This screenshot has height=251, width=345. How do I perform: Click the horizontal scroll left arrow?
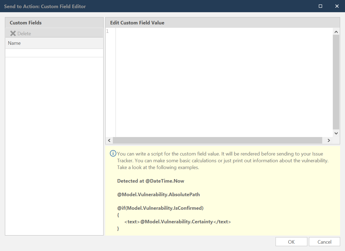pyautogui.click(x=109, y=140)
